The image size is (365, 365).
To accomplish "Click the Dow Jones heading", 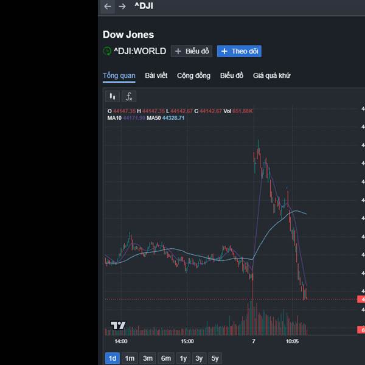I will [x=128, y=35].
